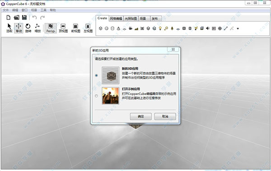
Task: Click the 取消 button in dialog
Action: (165, 116)
